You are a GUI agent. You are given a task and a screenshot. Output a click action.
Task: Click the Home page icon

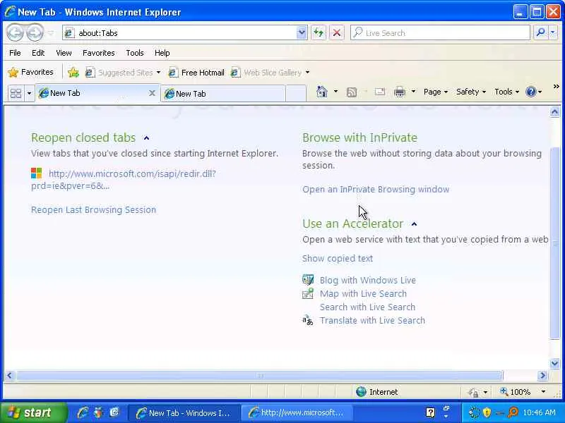click(322, 92)
